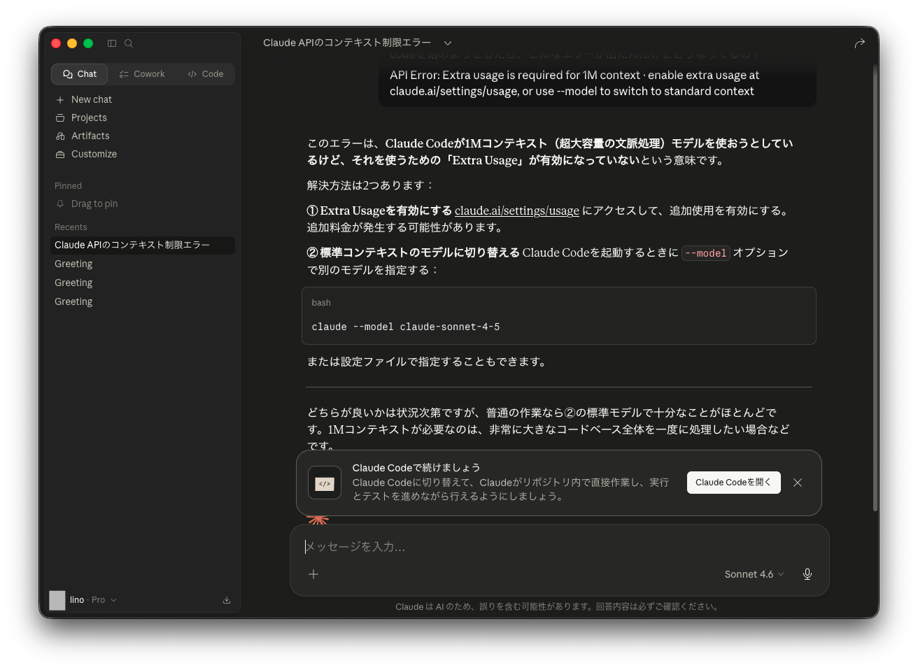The width and height of the screenshot is (918, 670).
Task: Switch to the Chat tab
Action: pyautogui.click(x=80, y=74)
